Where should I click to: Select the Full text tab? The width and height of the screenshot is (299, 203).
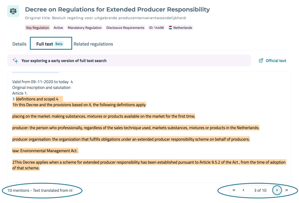45,44
